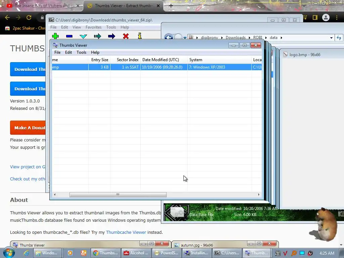Open the Chrome profile avatar icon
344x258 pixels.
pos(326,17)
